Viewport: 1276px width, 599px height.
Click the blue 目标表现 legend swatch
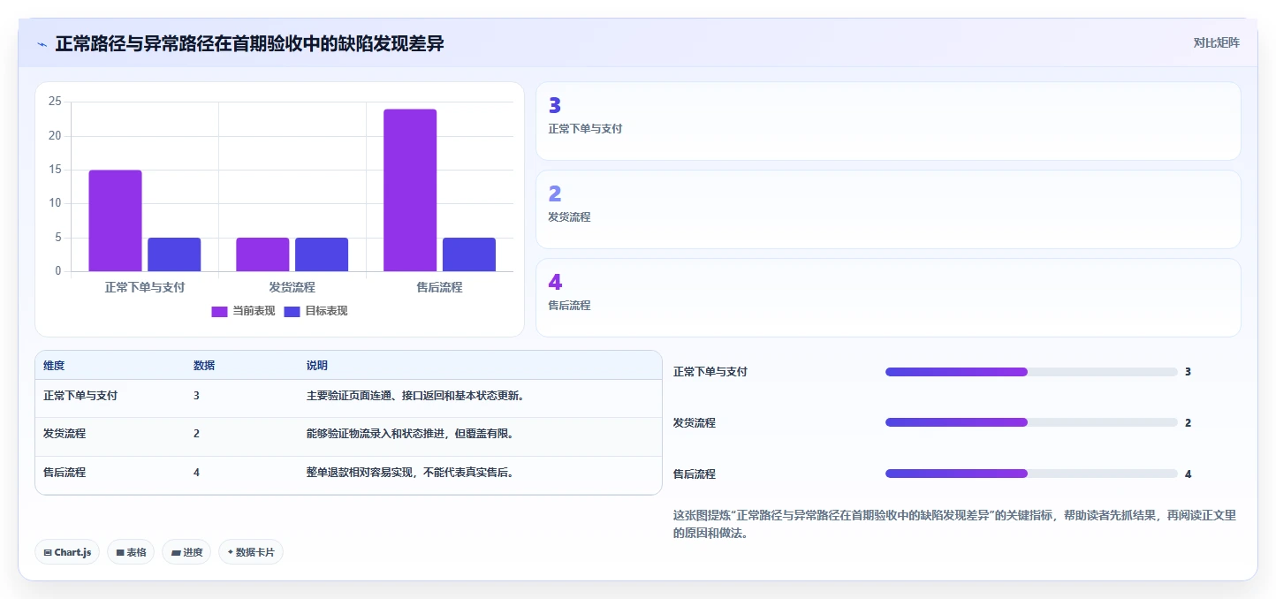292,311
